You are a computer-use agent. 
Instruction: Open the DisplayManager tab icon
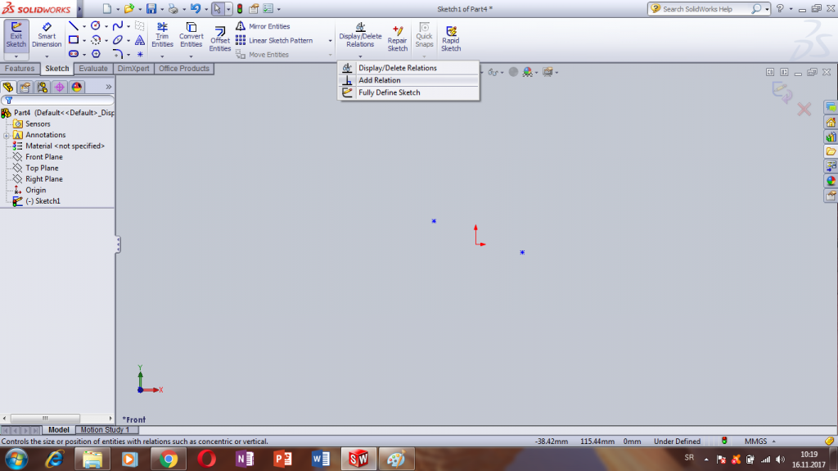(77, 87)
